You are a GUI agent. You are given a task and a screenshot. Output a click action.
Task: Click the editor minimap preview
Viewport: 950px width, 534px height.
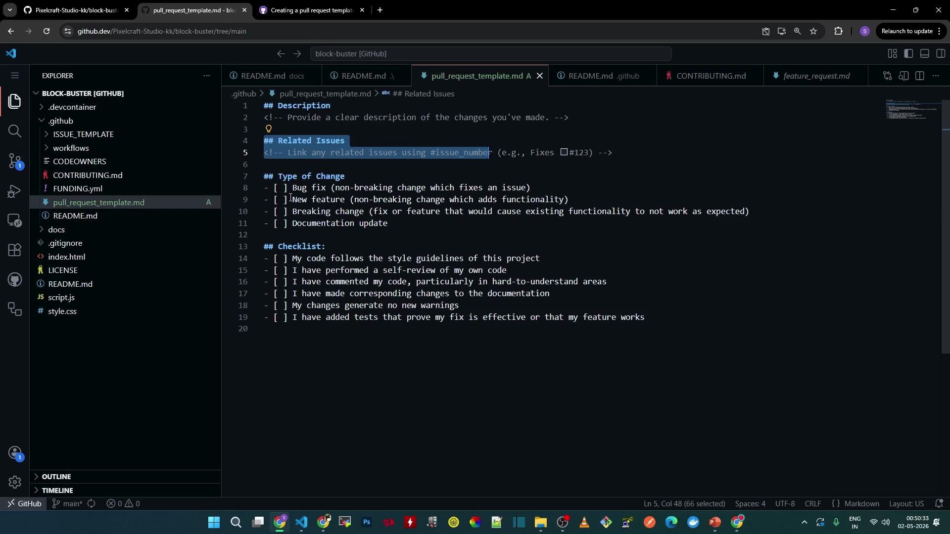pyautogui.click(x=912, y=110)
